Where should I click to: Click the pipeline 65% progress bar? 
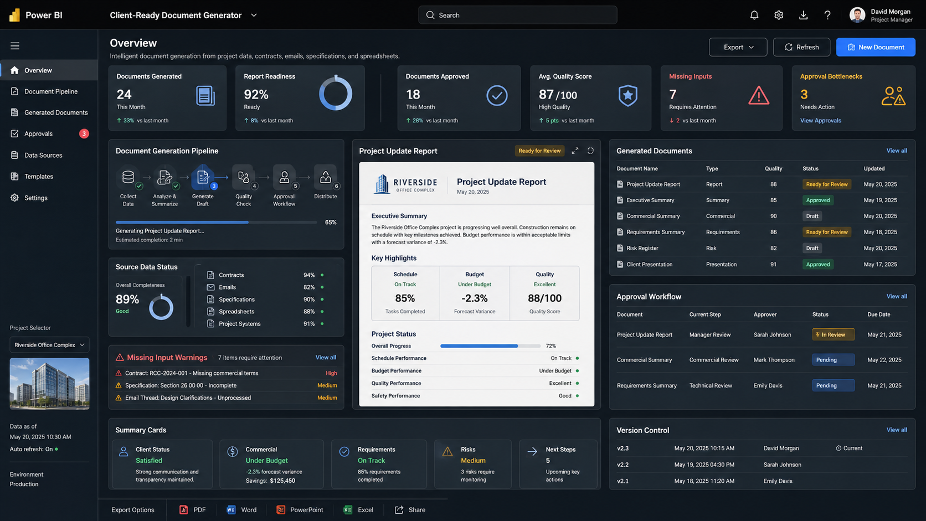[x=216, y=222]
